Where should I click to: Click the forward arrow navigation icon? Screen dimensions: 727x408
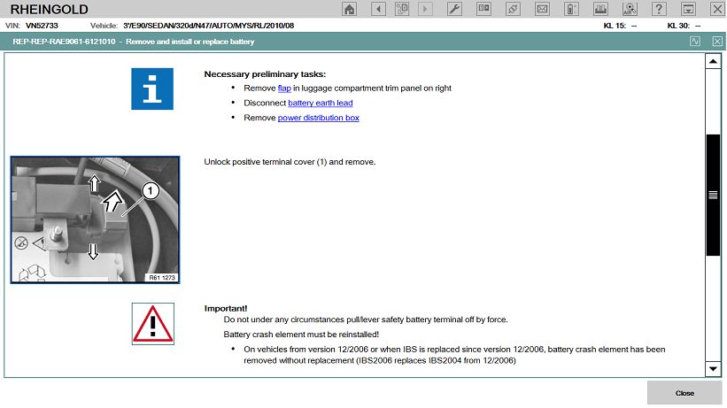425,9
